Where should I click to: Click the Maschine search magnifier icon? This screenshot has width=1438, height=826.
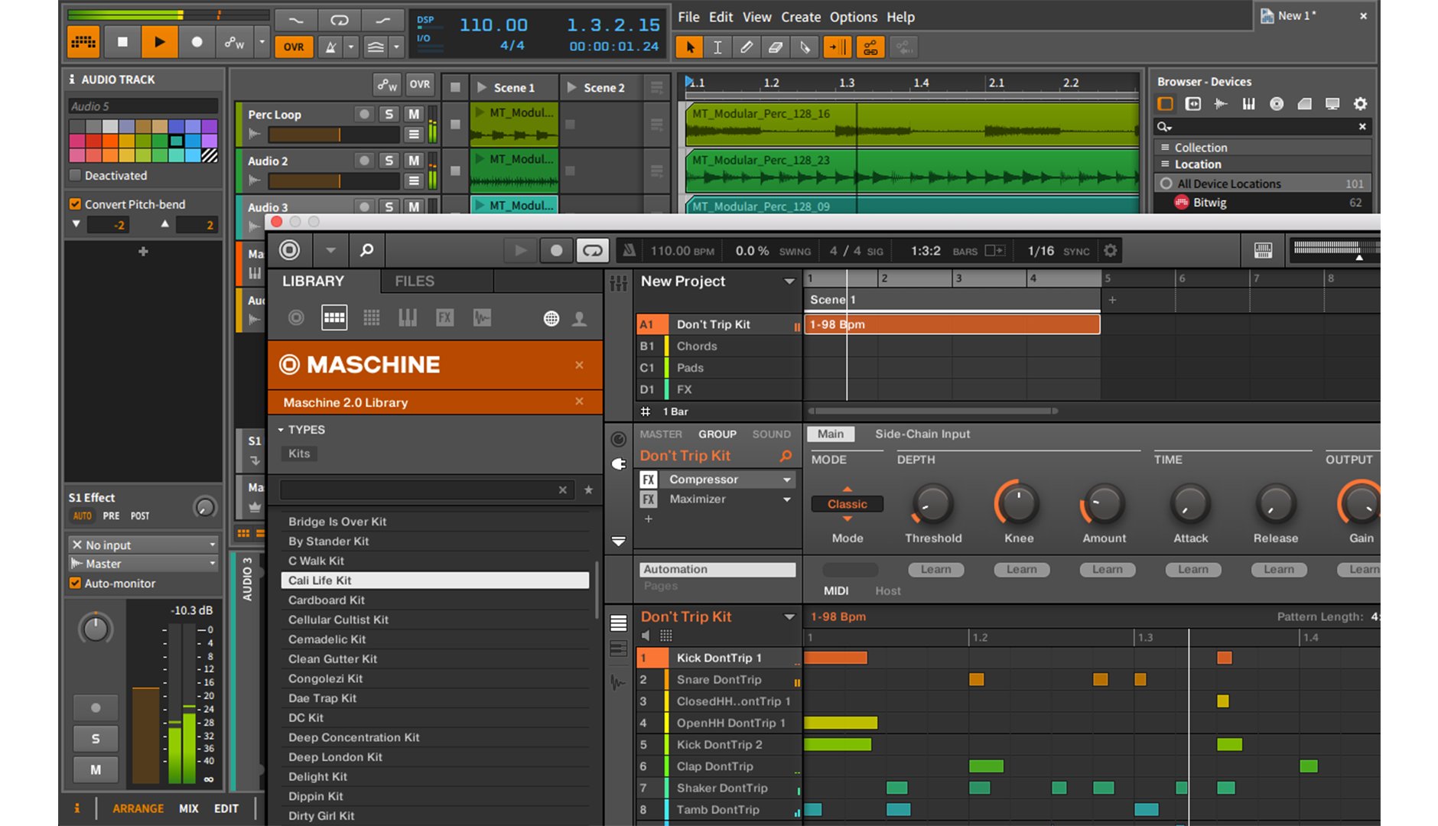click(367, 250)
